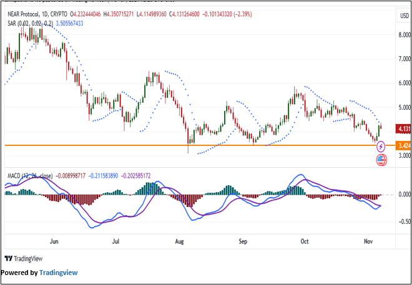The width and height of the screenshot is (412, 285).
Task: Click the NEAR Protocol symbol title
Action: pos(24,14)
